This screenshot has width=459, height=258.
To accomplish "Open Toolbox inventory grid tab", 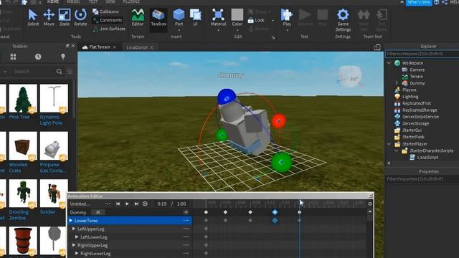I will pyautogui.click(x=13, y=57).
